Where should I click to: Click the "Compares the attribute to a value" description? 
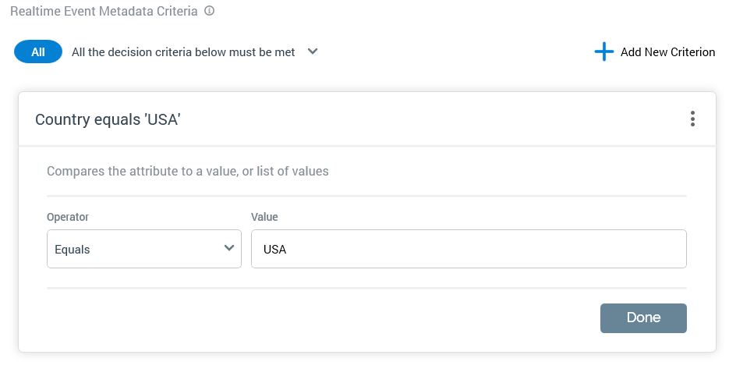pyautogui.click(x=188, y=171)
